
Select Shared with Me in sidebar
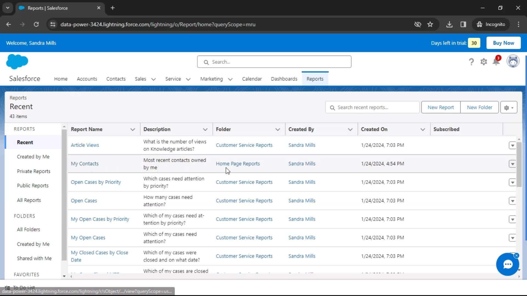coord(34,258)
